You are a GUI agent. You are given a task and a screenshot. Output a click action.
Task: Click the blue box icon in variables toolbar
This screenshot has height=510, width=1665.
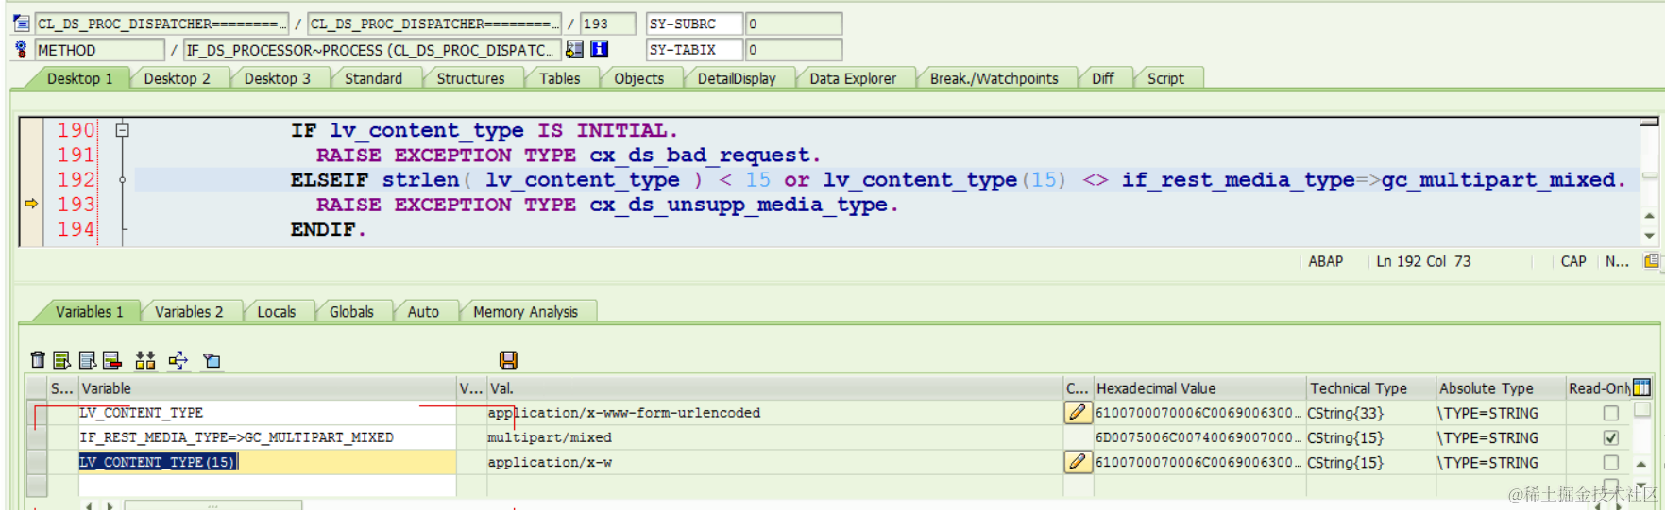tap(212, 360)
